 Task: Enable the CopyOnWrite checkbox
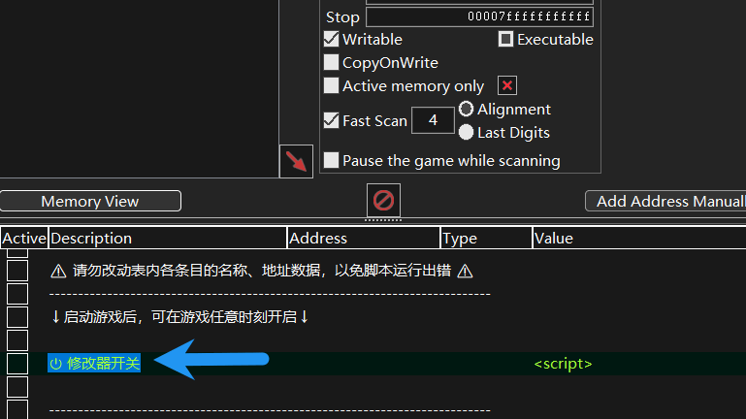coord(331,62)
